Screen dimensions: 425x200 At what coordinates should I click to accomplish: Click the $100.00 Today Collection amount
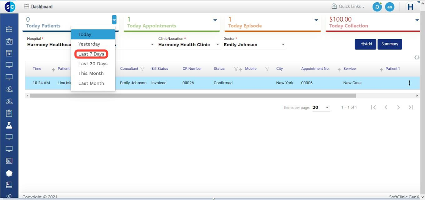click(340, 19)
